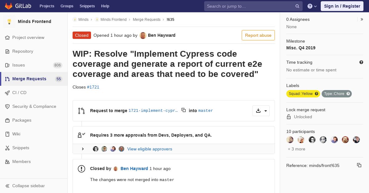Open linked issue #1721
Viewport: 369px width, 193px height.
coord(93,87)
